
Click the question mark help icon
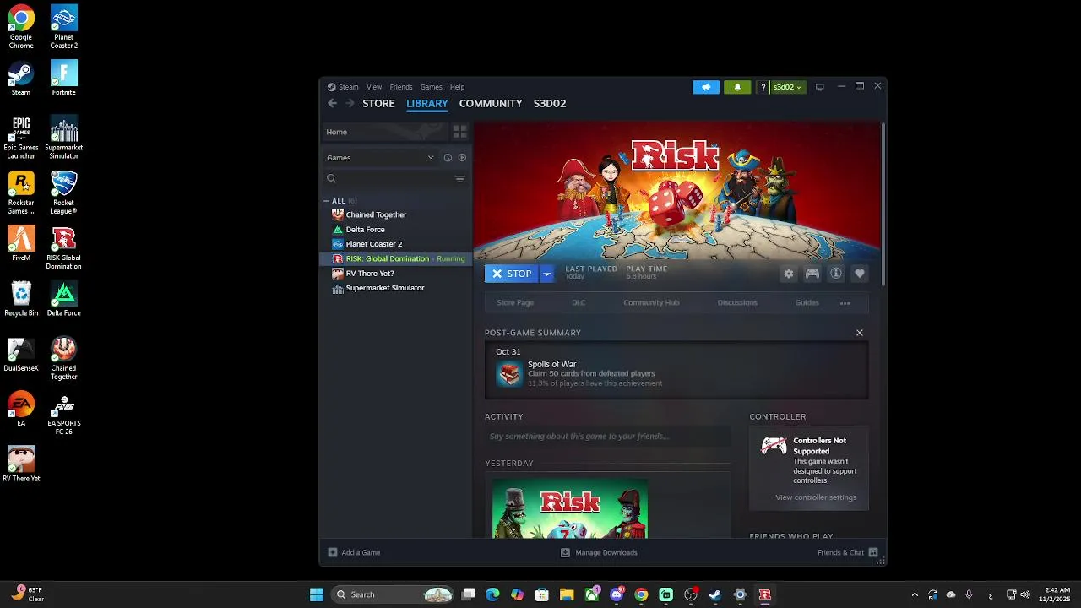point(763,87)
